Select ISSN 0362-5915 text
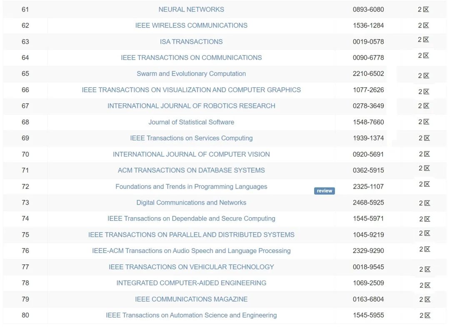This screenshot has height=328, width=450. point(368,170)
